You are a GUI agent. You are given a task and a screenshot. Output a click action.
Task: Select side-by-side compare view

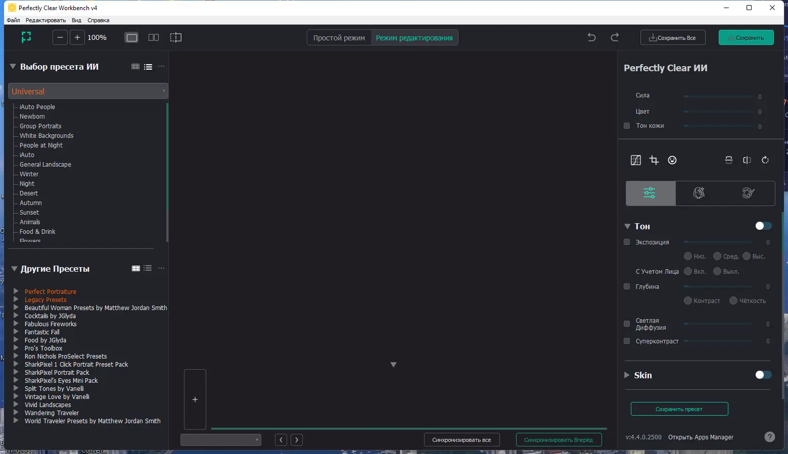pos(154,37)
